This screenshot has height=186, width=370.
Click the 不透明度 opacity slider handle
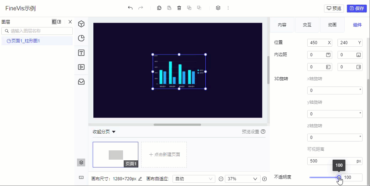(339, 177)
